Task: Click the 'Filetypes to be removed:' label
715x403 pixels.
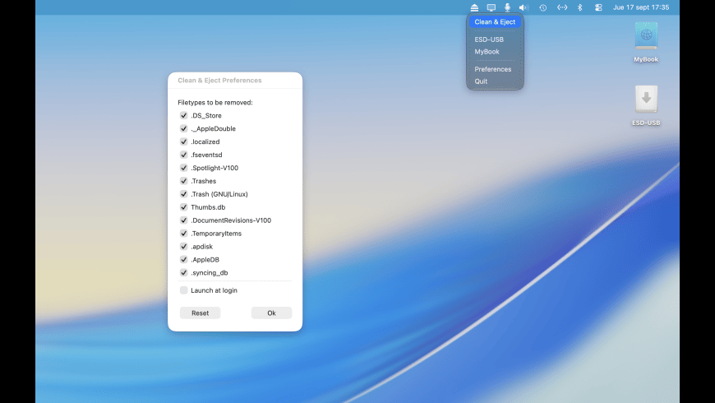Action: click(215, 103)
